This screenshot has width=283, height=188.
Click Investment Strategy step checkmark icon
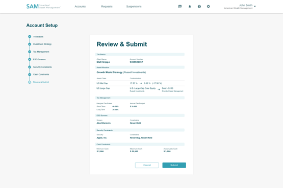click(30, 44)
